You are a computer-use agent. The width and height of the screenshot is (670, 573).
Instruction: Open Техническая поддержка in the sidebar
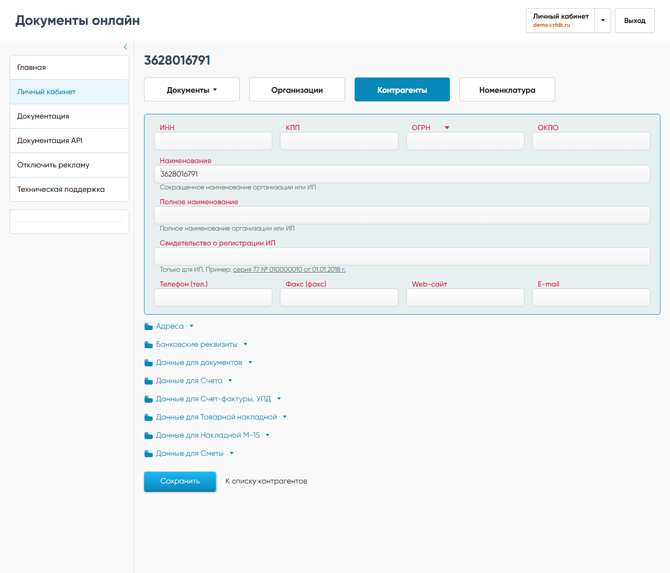(69, 189)
